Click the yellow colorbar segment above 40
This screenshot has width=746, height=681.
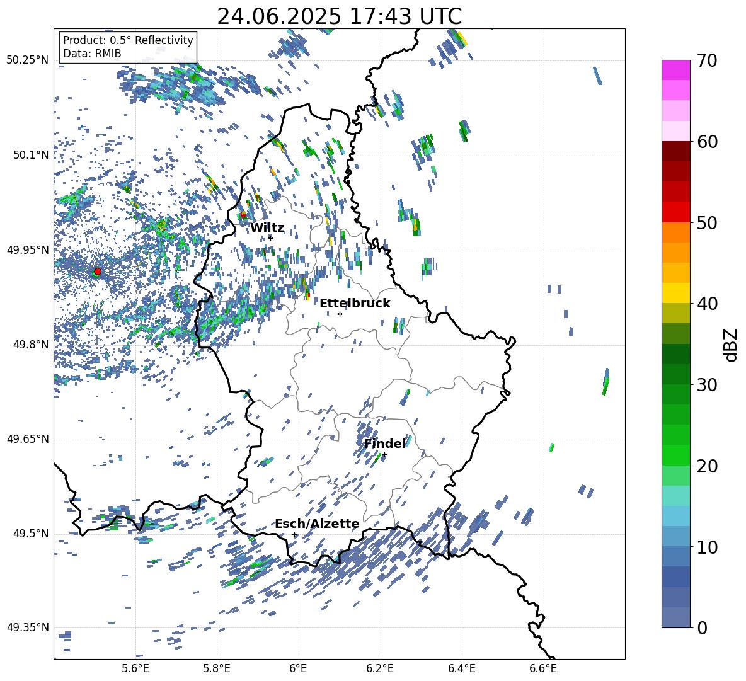675,293
